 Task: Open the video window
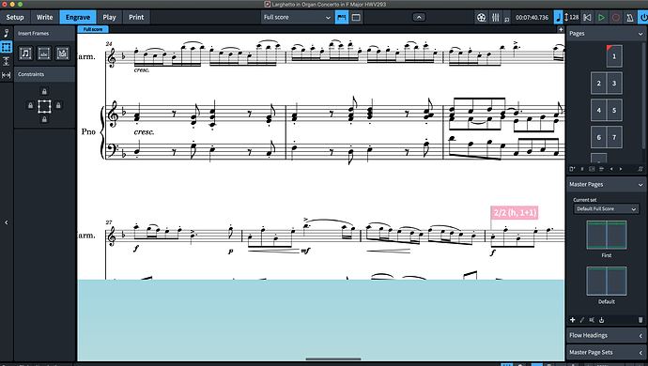tap(482, 17)
